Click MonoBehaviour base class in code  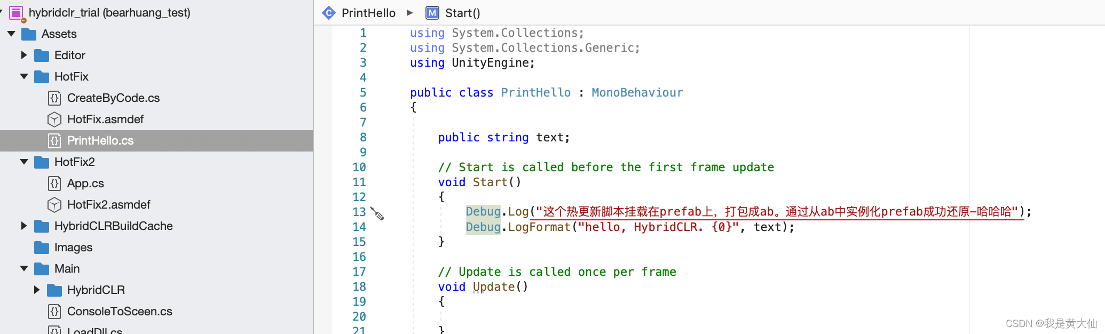pyautogui.click(x=637, y=93)
